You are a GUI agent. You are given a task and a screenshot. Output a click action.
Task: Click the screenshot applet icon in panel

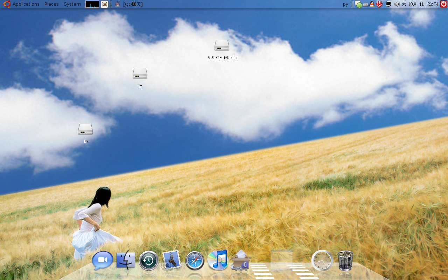click(104, 4)
